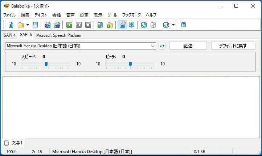Minimize the Balabolka window

pos(220,6)
